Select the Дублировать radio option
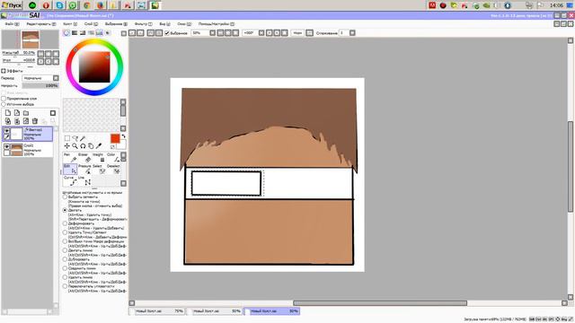Screen dimensions: 575x323 click(x=65, y=259)
